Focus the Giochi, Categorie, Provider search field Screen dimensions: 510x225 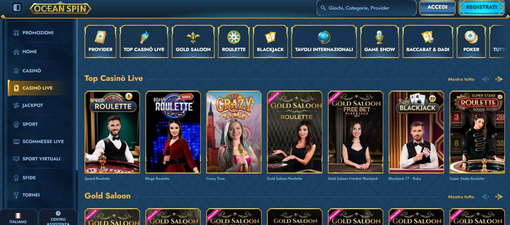click(x=366, y=8)
